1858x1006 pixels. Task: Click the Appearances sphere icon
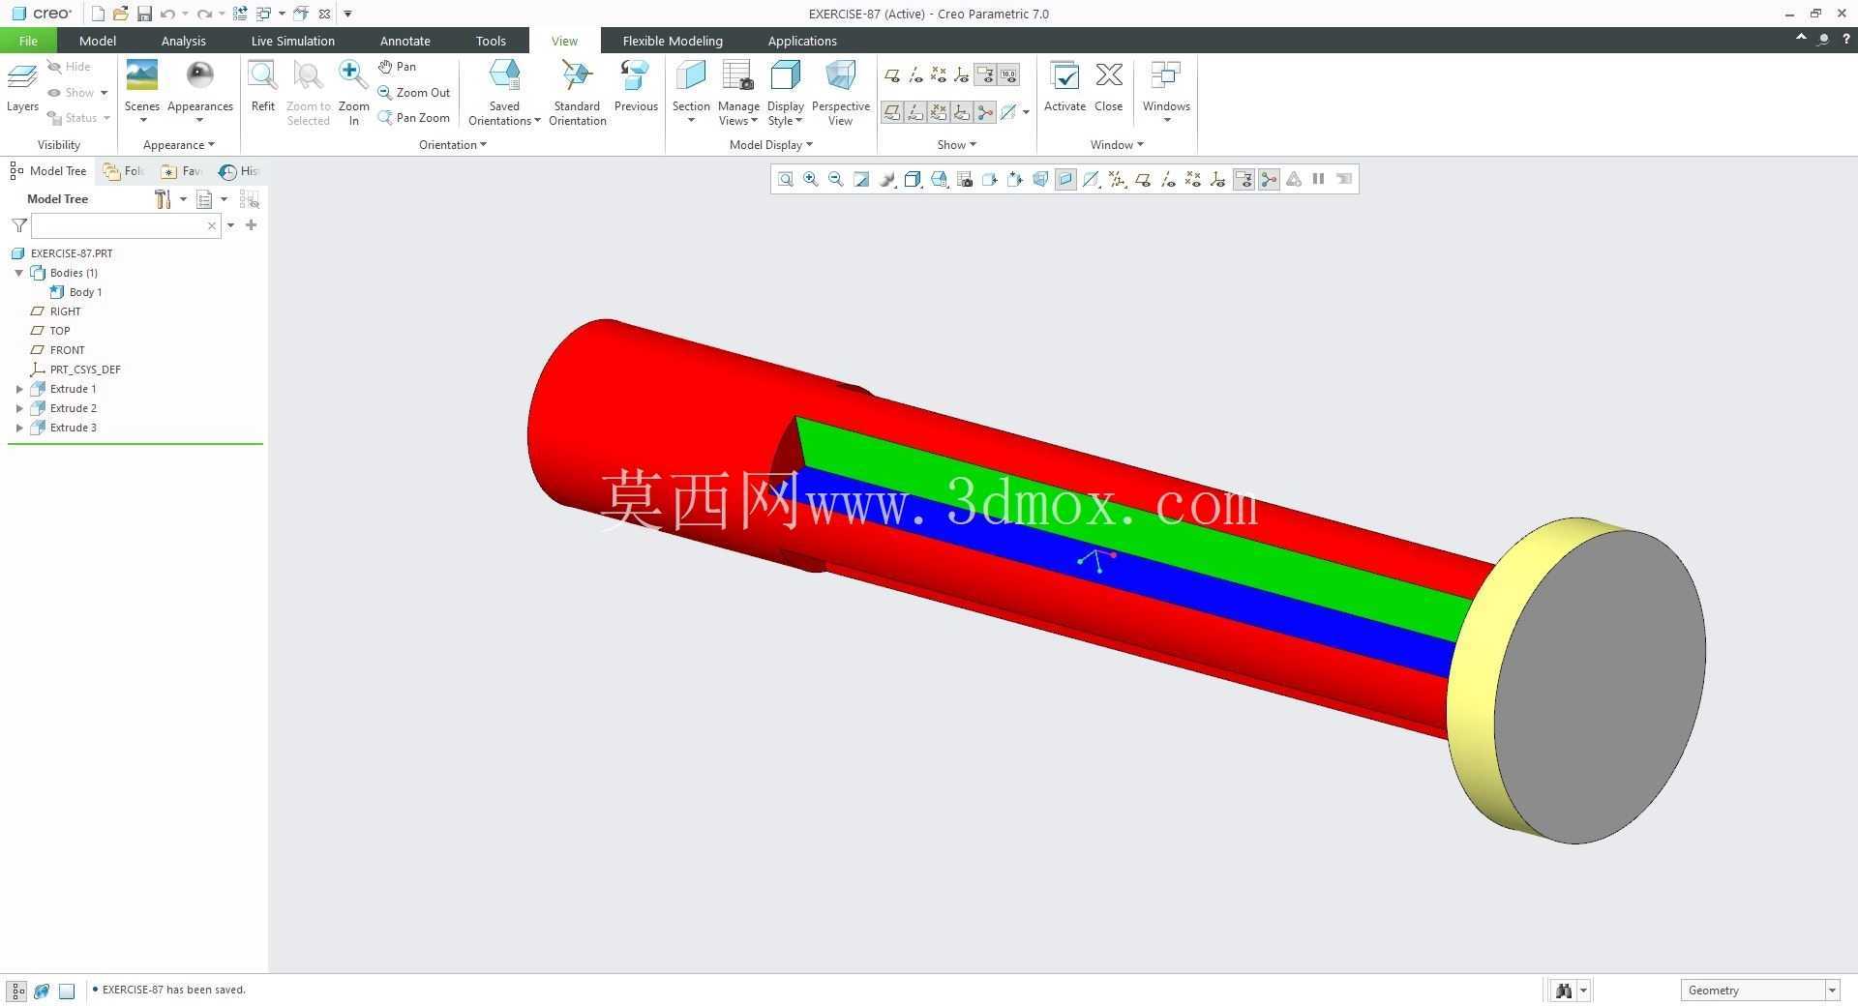pyautogui.click(x=199, y=75)
